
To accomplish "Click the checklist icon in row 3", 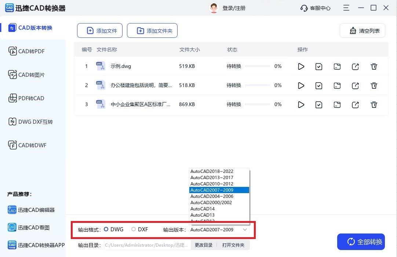I will (318, 105).
